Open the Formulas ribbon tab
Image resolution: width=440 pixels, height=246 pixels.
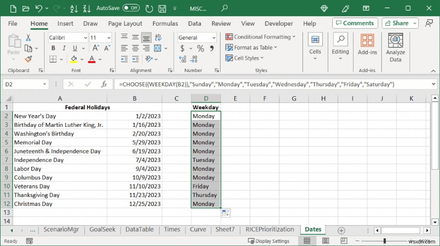[x=165, y=24]
